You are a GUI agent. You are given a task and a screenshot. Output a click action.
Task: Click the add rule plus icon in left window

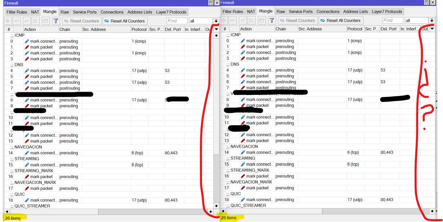8,21
